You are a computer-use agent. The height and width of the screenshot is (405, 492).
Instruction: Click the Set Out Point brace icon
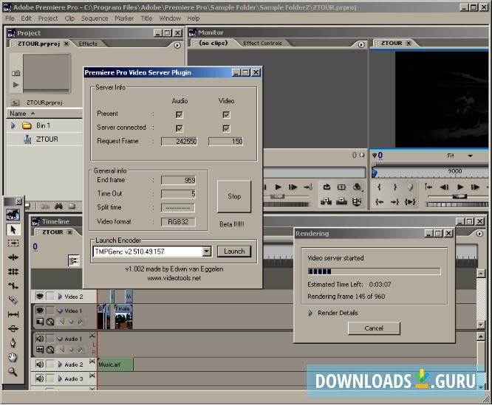point(394,187)
